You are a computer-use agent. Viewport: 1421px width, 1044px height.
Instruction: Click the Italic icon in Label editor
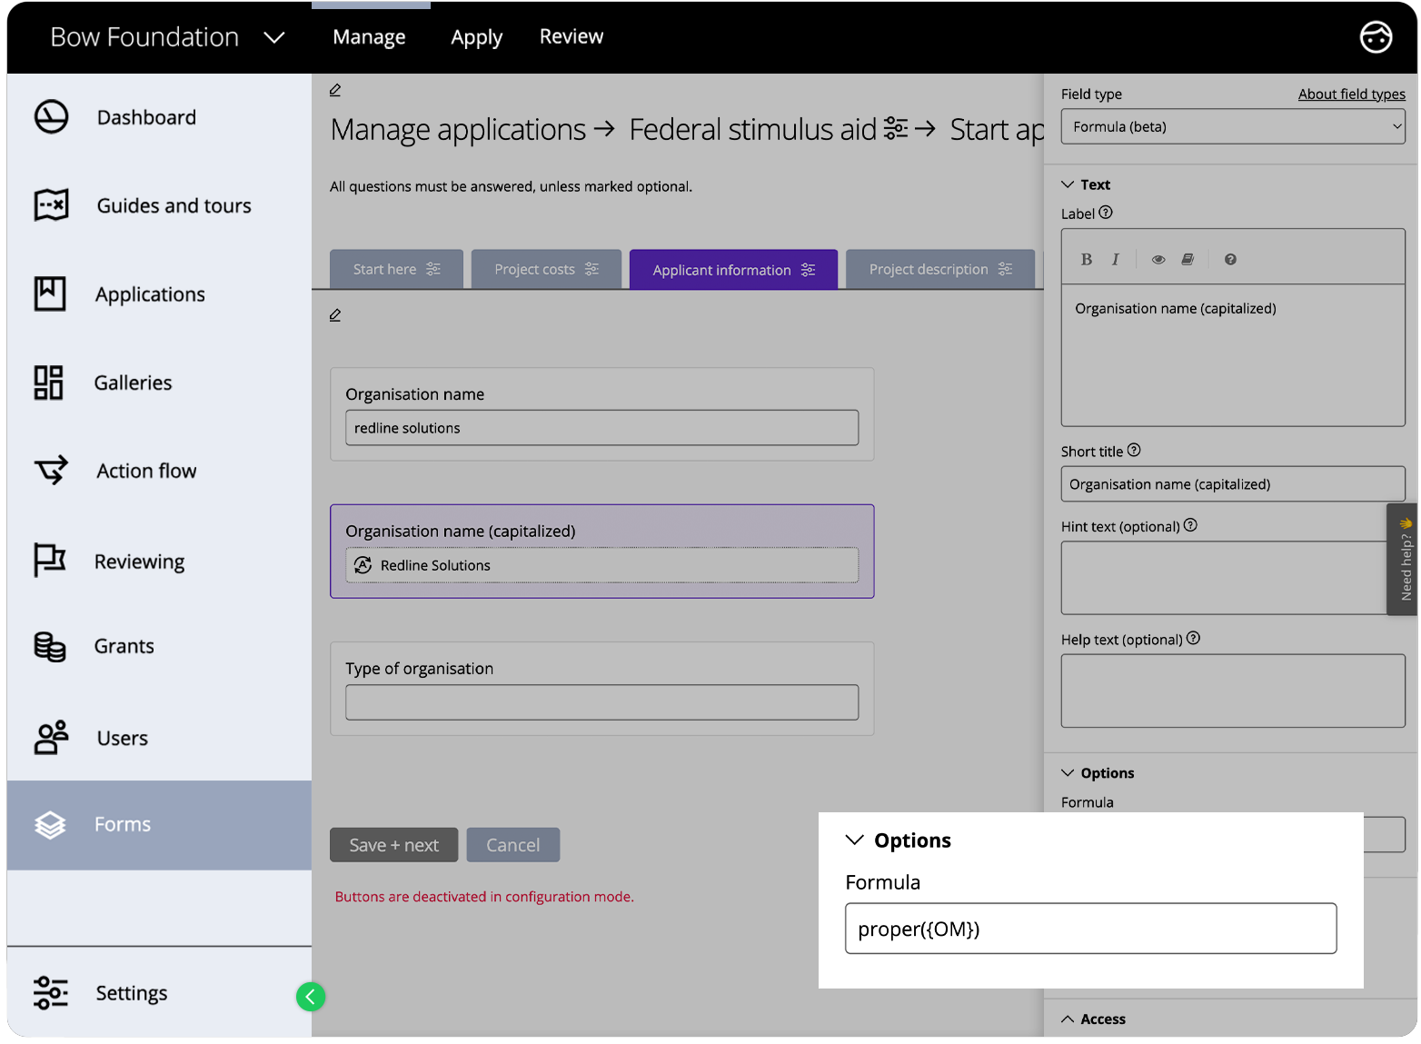[1115, 260]
